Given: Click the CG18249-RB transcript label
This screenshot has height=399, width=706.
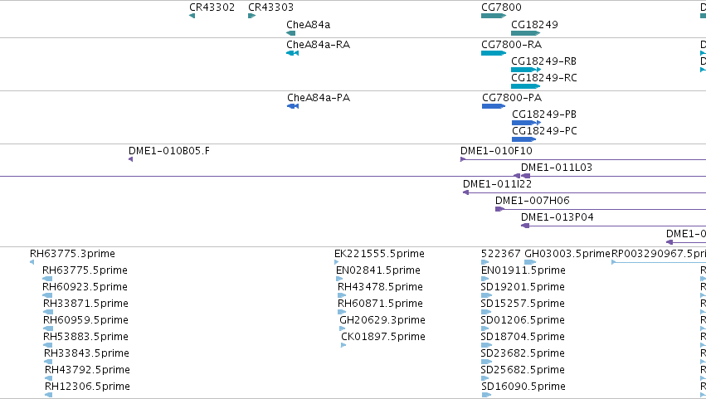Looking at the screenshot, I should point(543,61).
